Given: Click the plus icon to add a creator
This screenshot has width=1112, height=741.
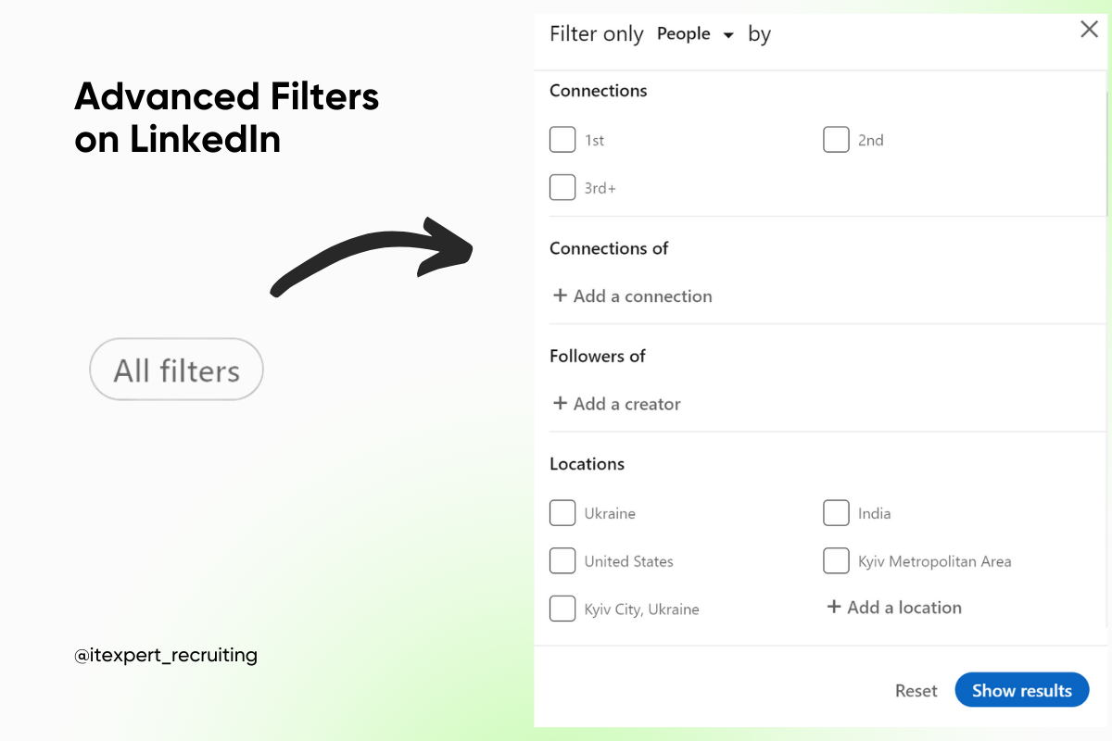Looking at the screenshot, I should [560, 404].
